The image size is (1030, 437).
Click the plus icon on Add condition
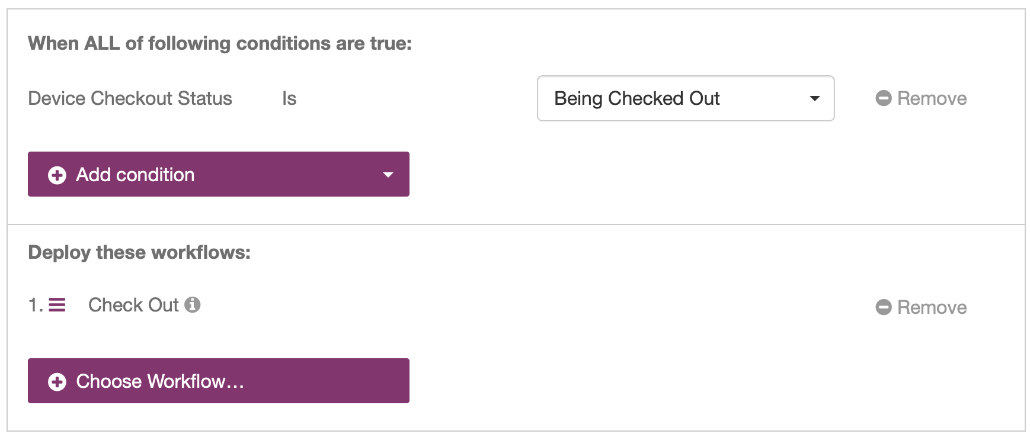(x=57, y=175)
